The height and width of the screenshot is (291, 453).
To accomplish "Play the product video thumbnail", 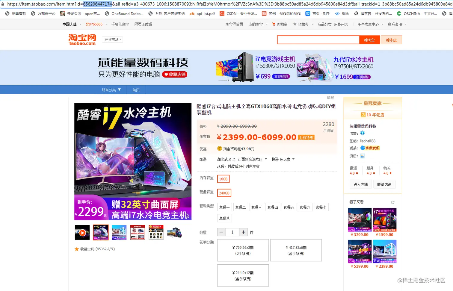I will 82,233.
